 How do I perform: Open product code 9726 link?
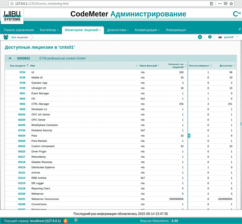tap(22, 77)
